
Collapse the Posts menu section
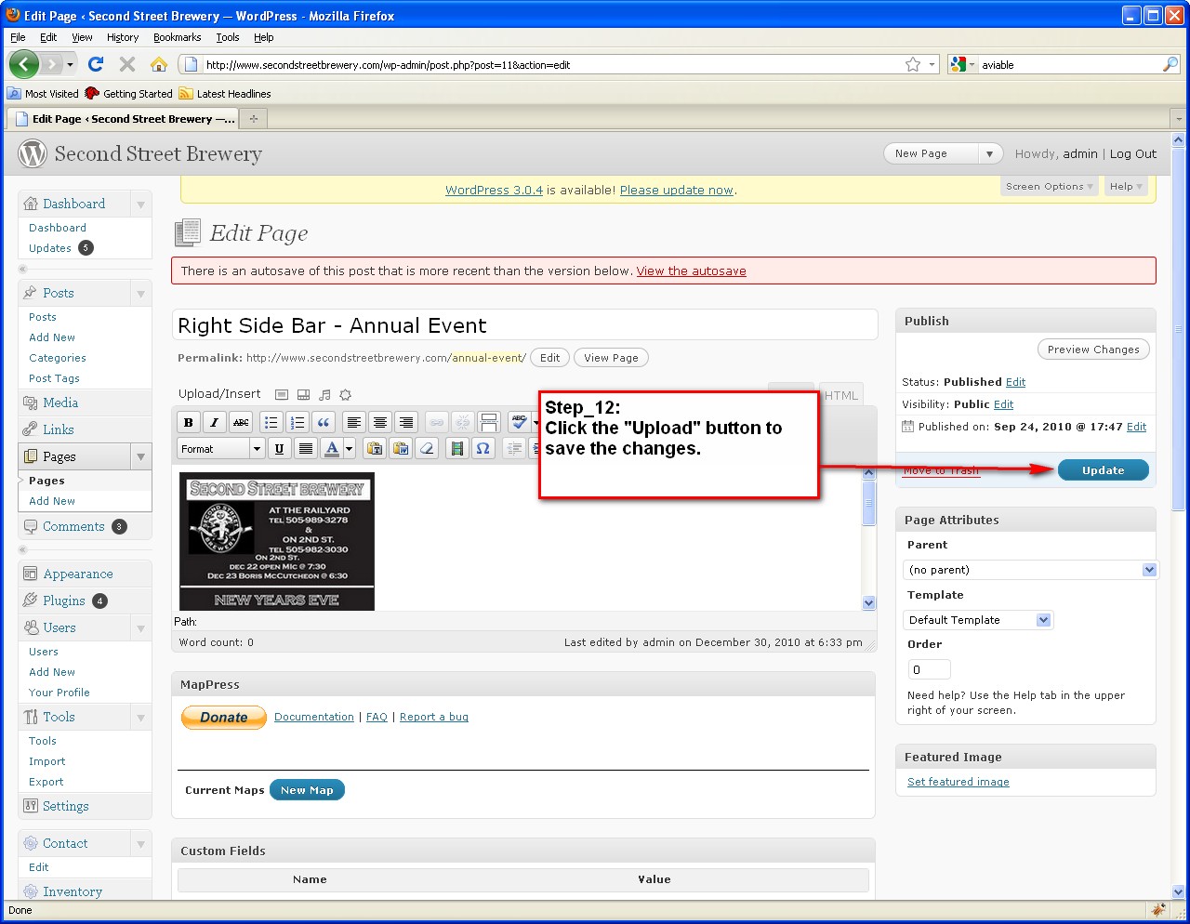point(140,294)
